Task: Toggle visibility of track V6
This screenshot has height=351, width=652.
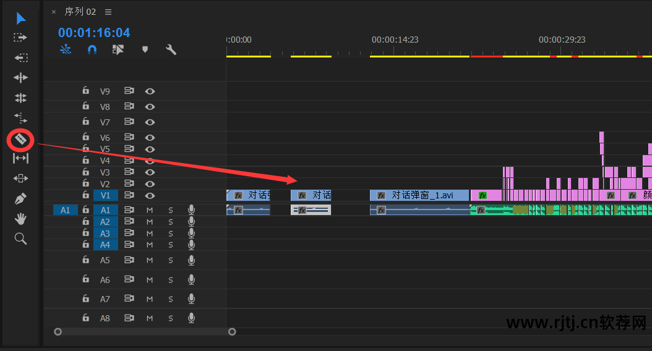Action: 150,137
